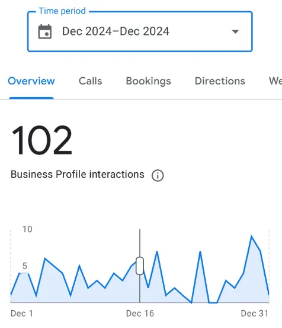282x328 pixels.
Task: Switch to the Bookings tab
Action: 148,81
